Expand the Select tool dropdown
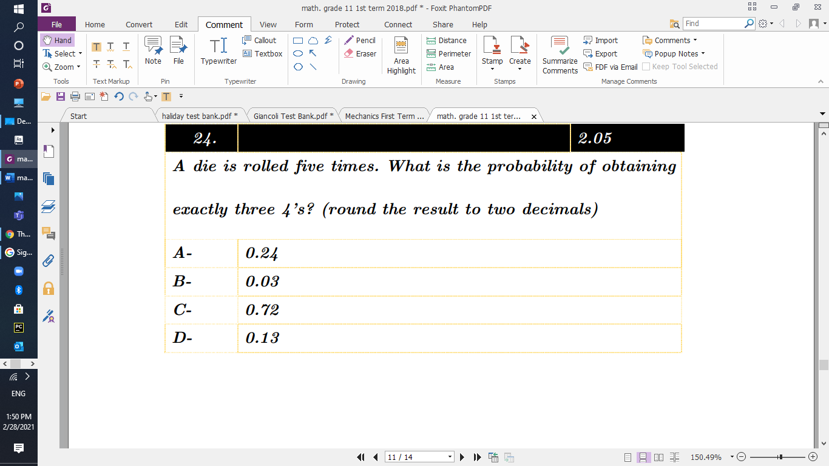Viewport: 829px width, 466px height. (x=80, y=54)
